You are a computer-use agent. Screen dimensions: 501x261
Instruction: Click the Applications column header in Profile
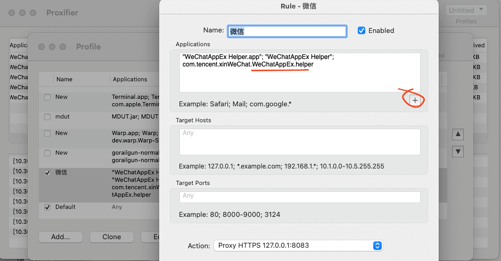pos(130,79)
